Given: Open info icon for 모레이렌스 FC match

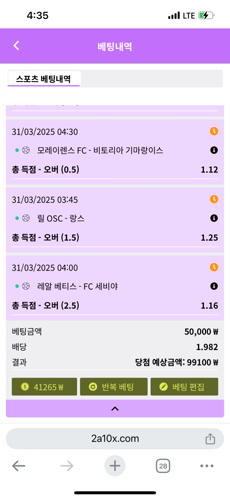Looking at the screenshot, I should tap(214, 150).
